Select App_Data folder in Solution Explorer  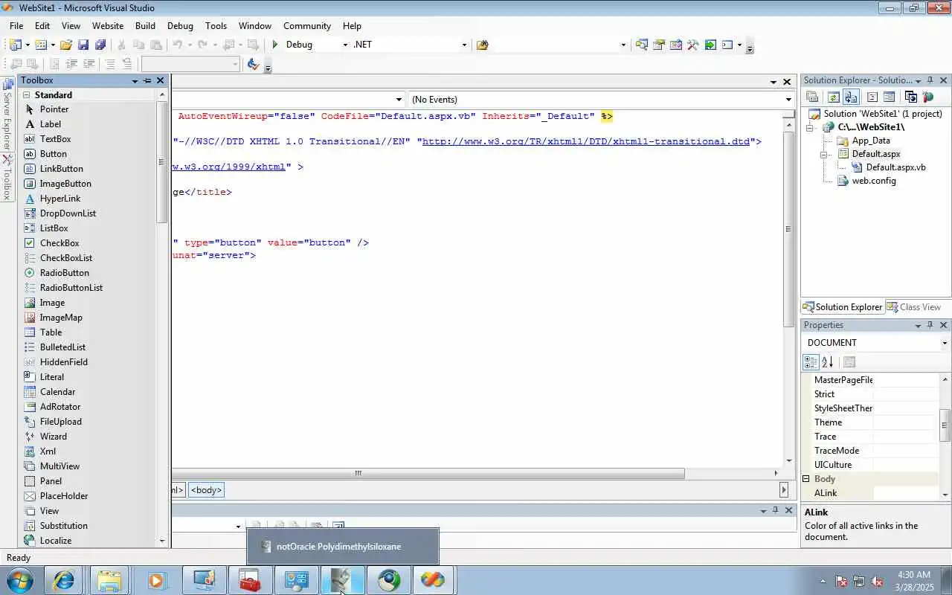tap(871, 141)
